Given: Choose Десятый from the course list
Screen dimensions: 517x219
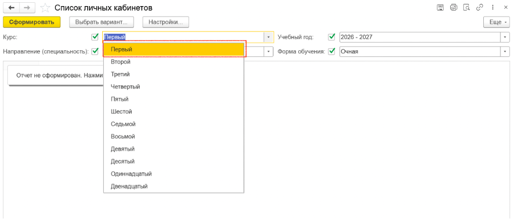Looking at the screenshot, I should [x=174, y=161].
